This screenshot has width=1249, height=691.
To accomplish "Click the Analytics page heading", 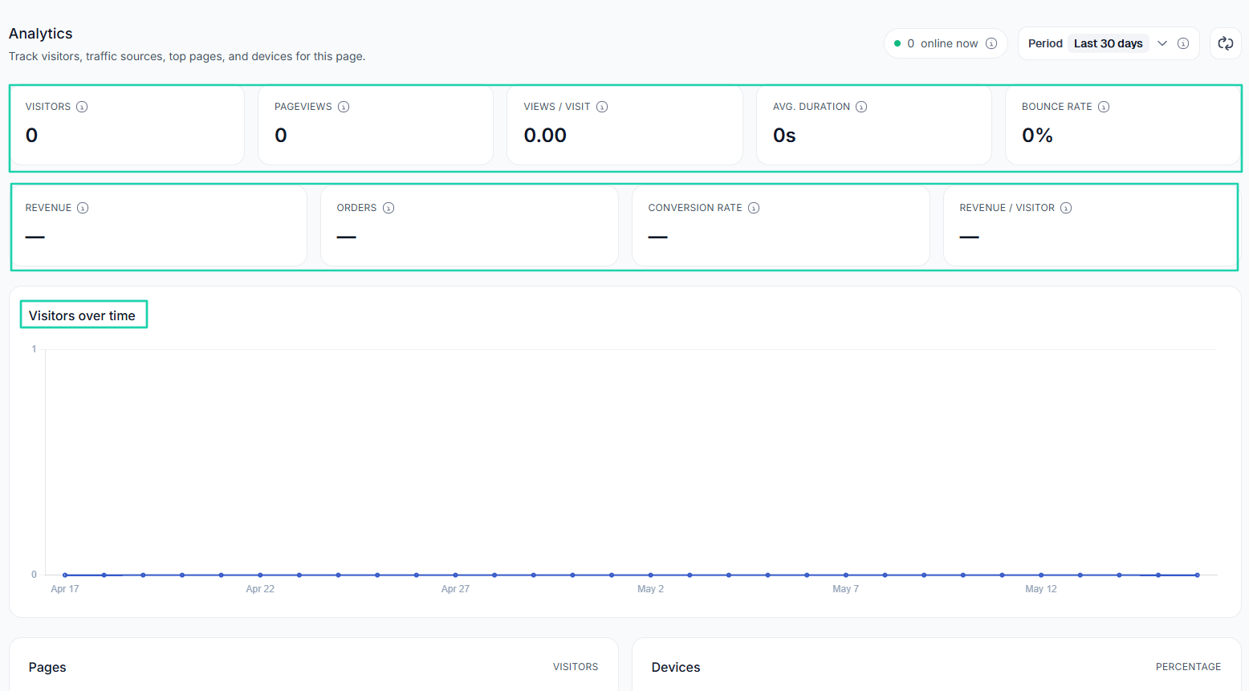I will click(x=41, y=34).
